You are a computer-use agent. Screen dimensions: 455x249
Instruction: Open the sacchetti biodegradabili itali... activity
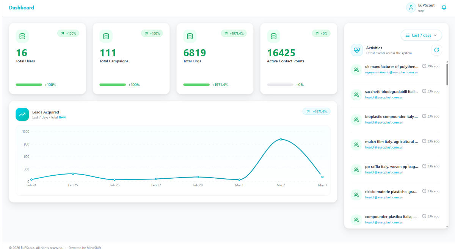click(391, 91)
